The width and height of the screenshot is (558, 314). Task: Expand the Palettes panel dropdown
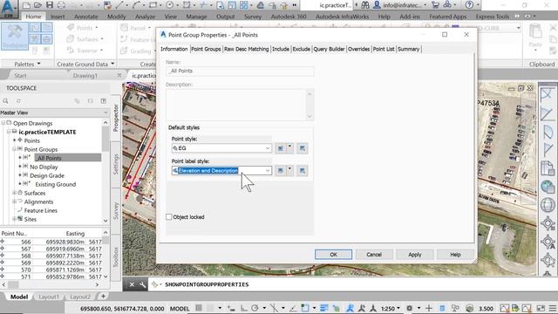tap(27, 64)
